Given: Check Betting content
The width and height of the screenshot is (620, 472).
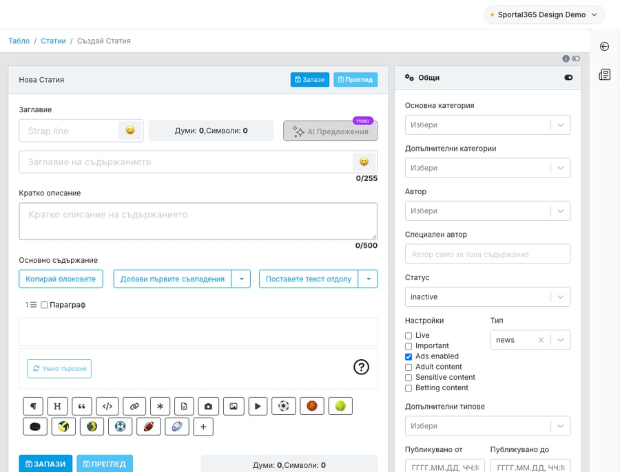Looking at the screenshot, I should (x=409, y=388).
